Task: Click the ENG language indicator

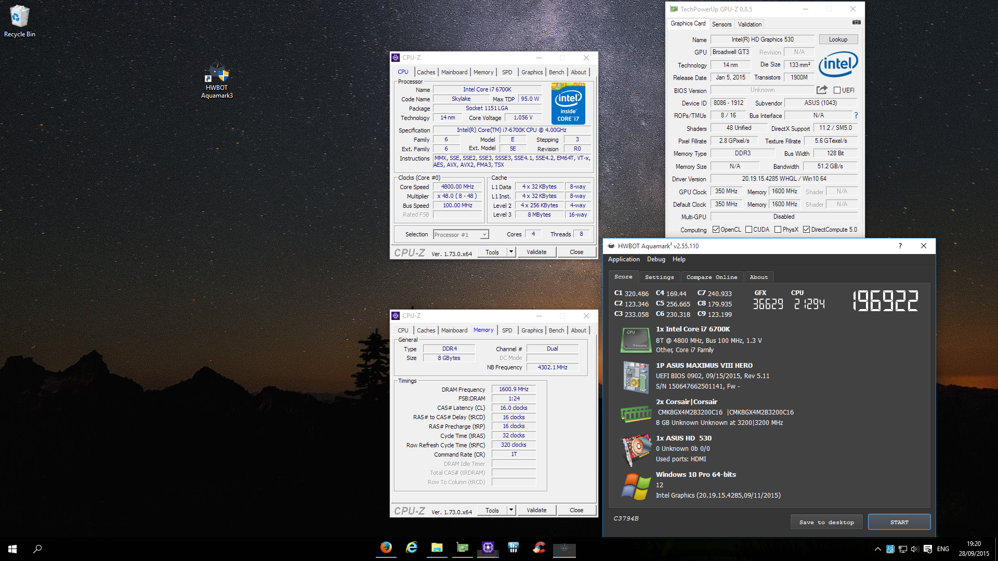Action: click(943, 549)
